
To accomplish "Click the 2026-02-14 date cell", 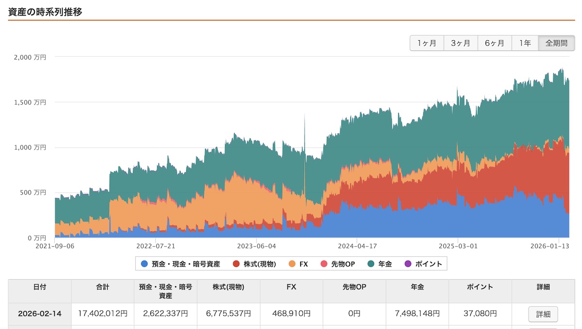I will click(40, 314).
